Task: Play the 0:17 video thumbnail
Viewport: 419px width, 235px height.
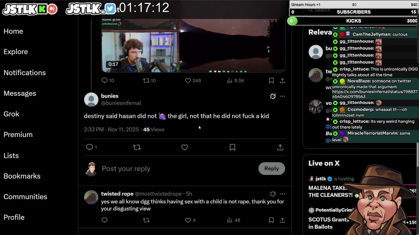Action: coord(193,45)
